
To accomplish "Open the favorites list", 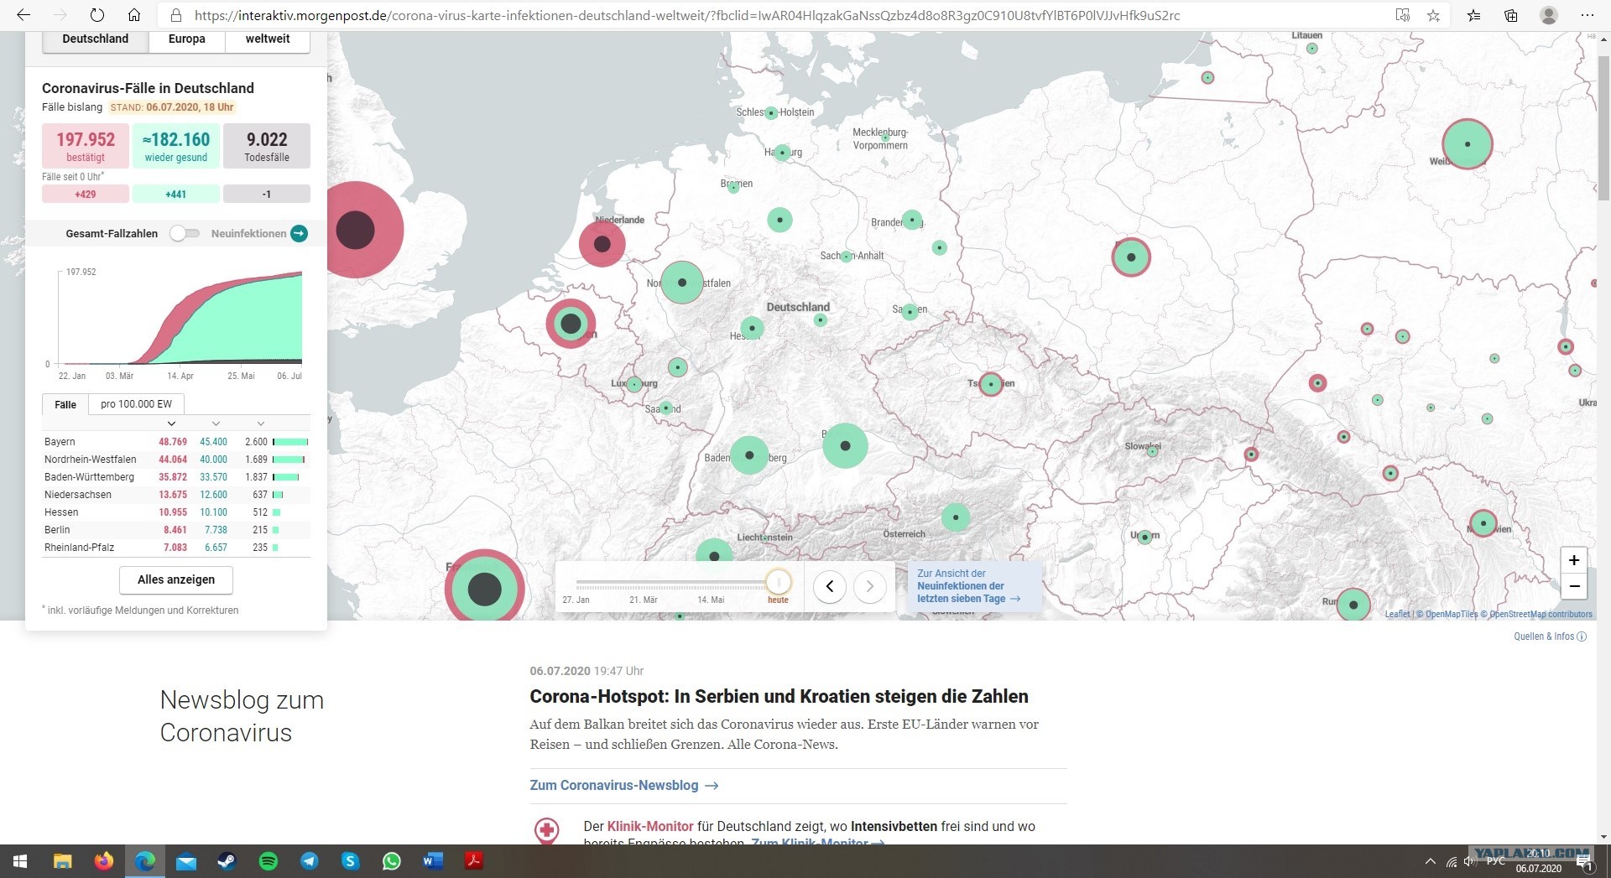I will tap(1474, 15).
